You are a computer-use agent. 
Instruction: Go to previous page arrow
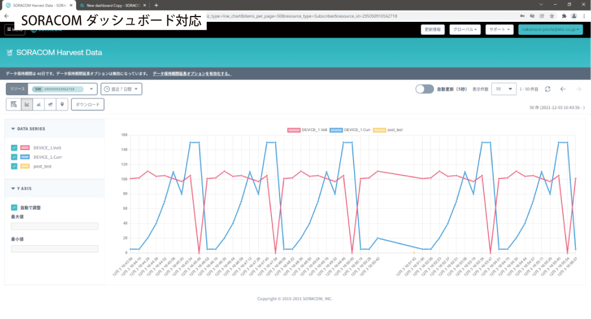563,89
